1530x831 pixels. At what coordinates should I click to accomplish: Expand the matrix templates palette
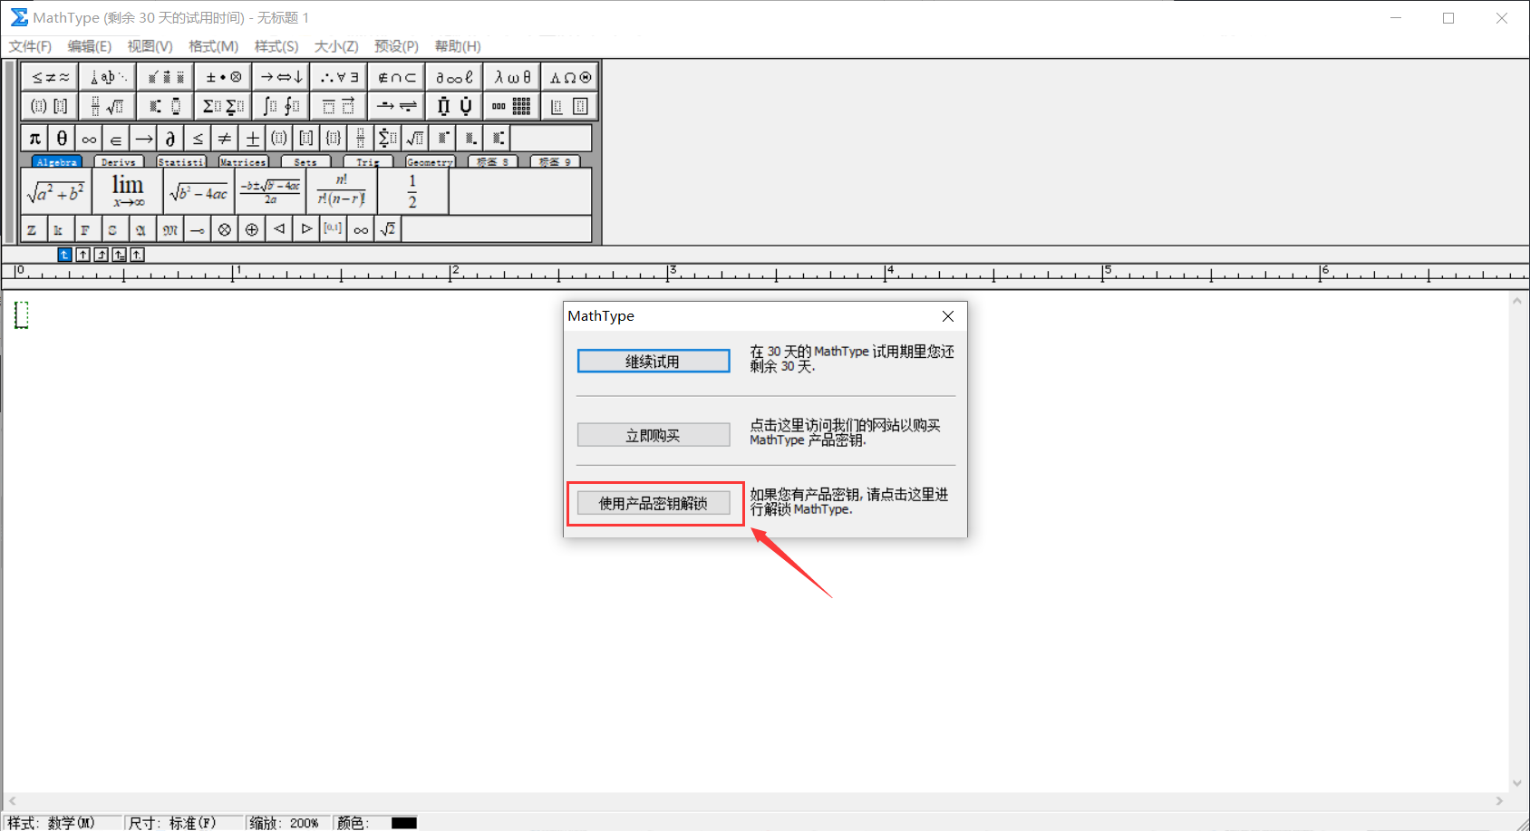(512, 106)
